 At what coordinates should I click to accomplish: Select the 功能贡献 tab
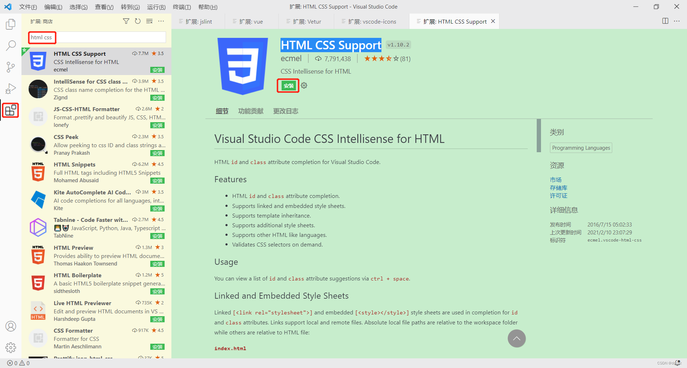pos(250,111)
